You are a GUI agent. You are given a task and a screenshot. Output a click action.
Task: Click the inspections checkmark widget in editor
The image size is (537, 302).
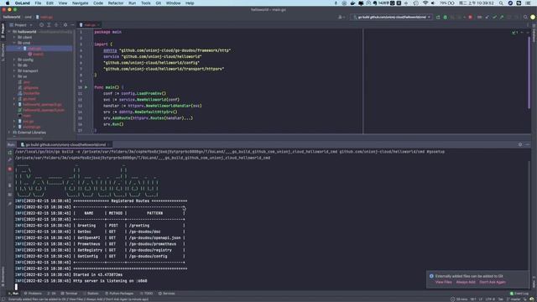pyautogui.click(x=514, y=33)
